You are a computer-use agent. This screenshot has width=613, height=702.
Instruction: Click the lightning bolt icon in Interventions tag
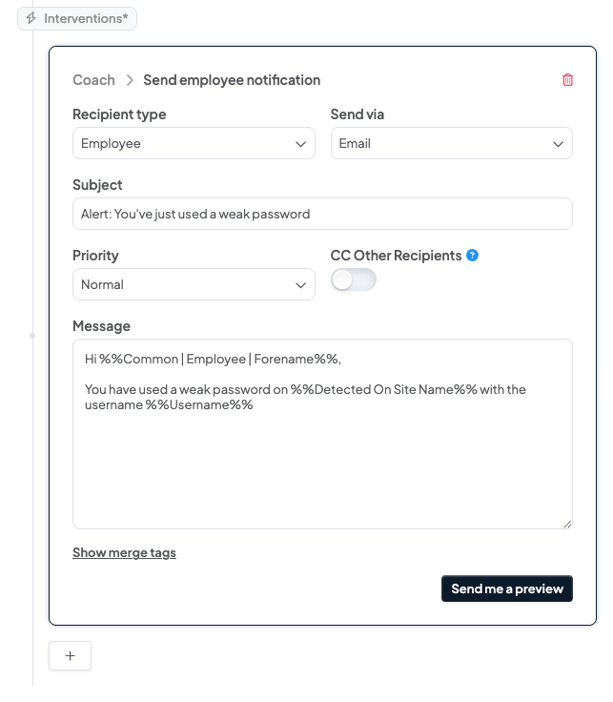tap(31, 18)
